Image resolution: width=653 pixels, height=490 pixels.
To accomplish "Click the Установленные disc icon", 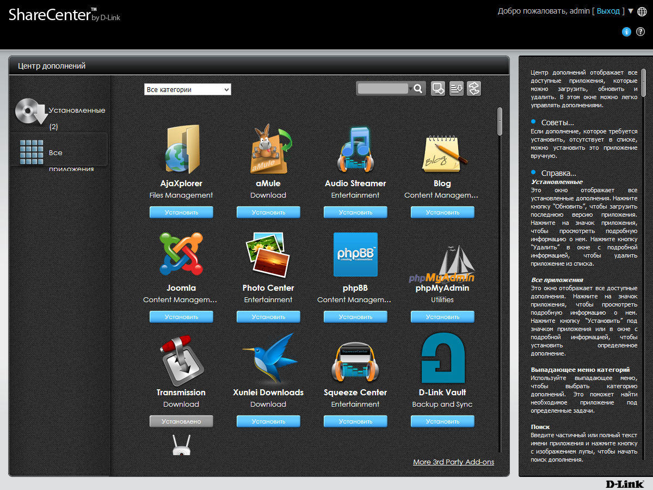I will [x=32, y=112].
